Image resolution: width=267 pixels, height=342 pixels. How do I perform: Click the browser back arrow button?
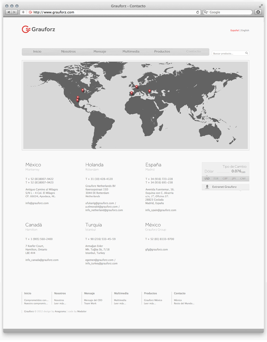(x=8, y=12)
